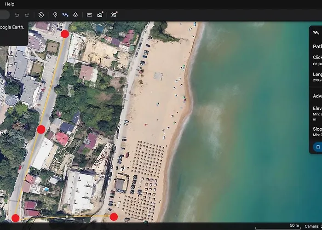Open the Help menu
322x230 pixels.
[10, 4]
